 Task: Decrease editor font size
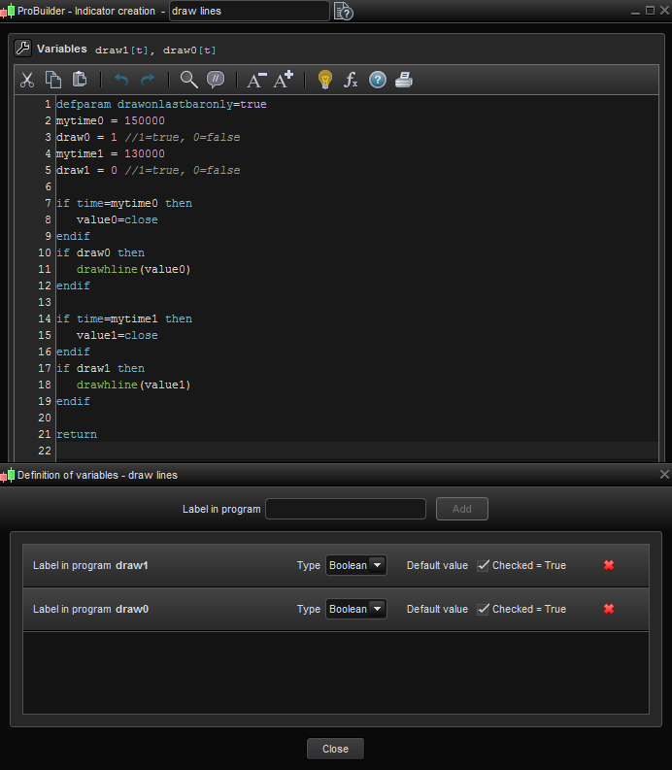click(256, 80)
